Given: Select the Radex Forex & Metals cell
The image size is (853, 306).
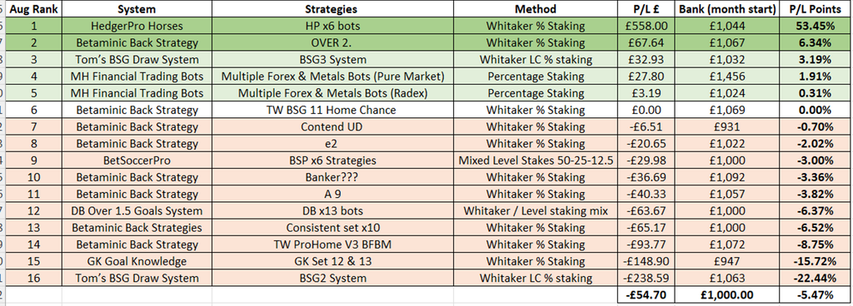Looking at the screenshot, I should coord(332,93).
